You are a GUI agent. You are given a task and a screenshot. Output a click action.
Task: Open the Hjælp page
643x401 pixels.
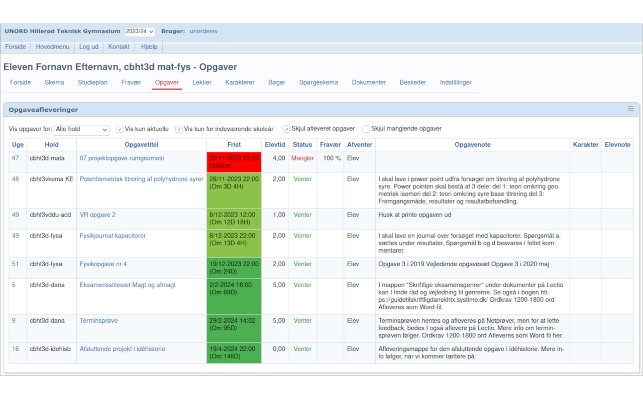point(149,47)
